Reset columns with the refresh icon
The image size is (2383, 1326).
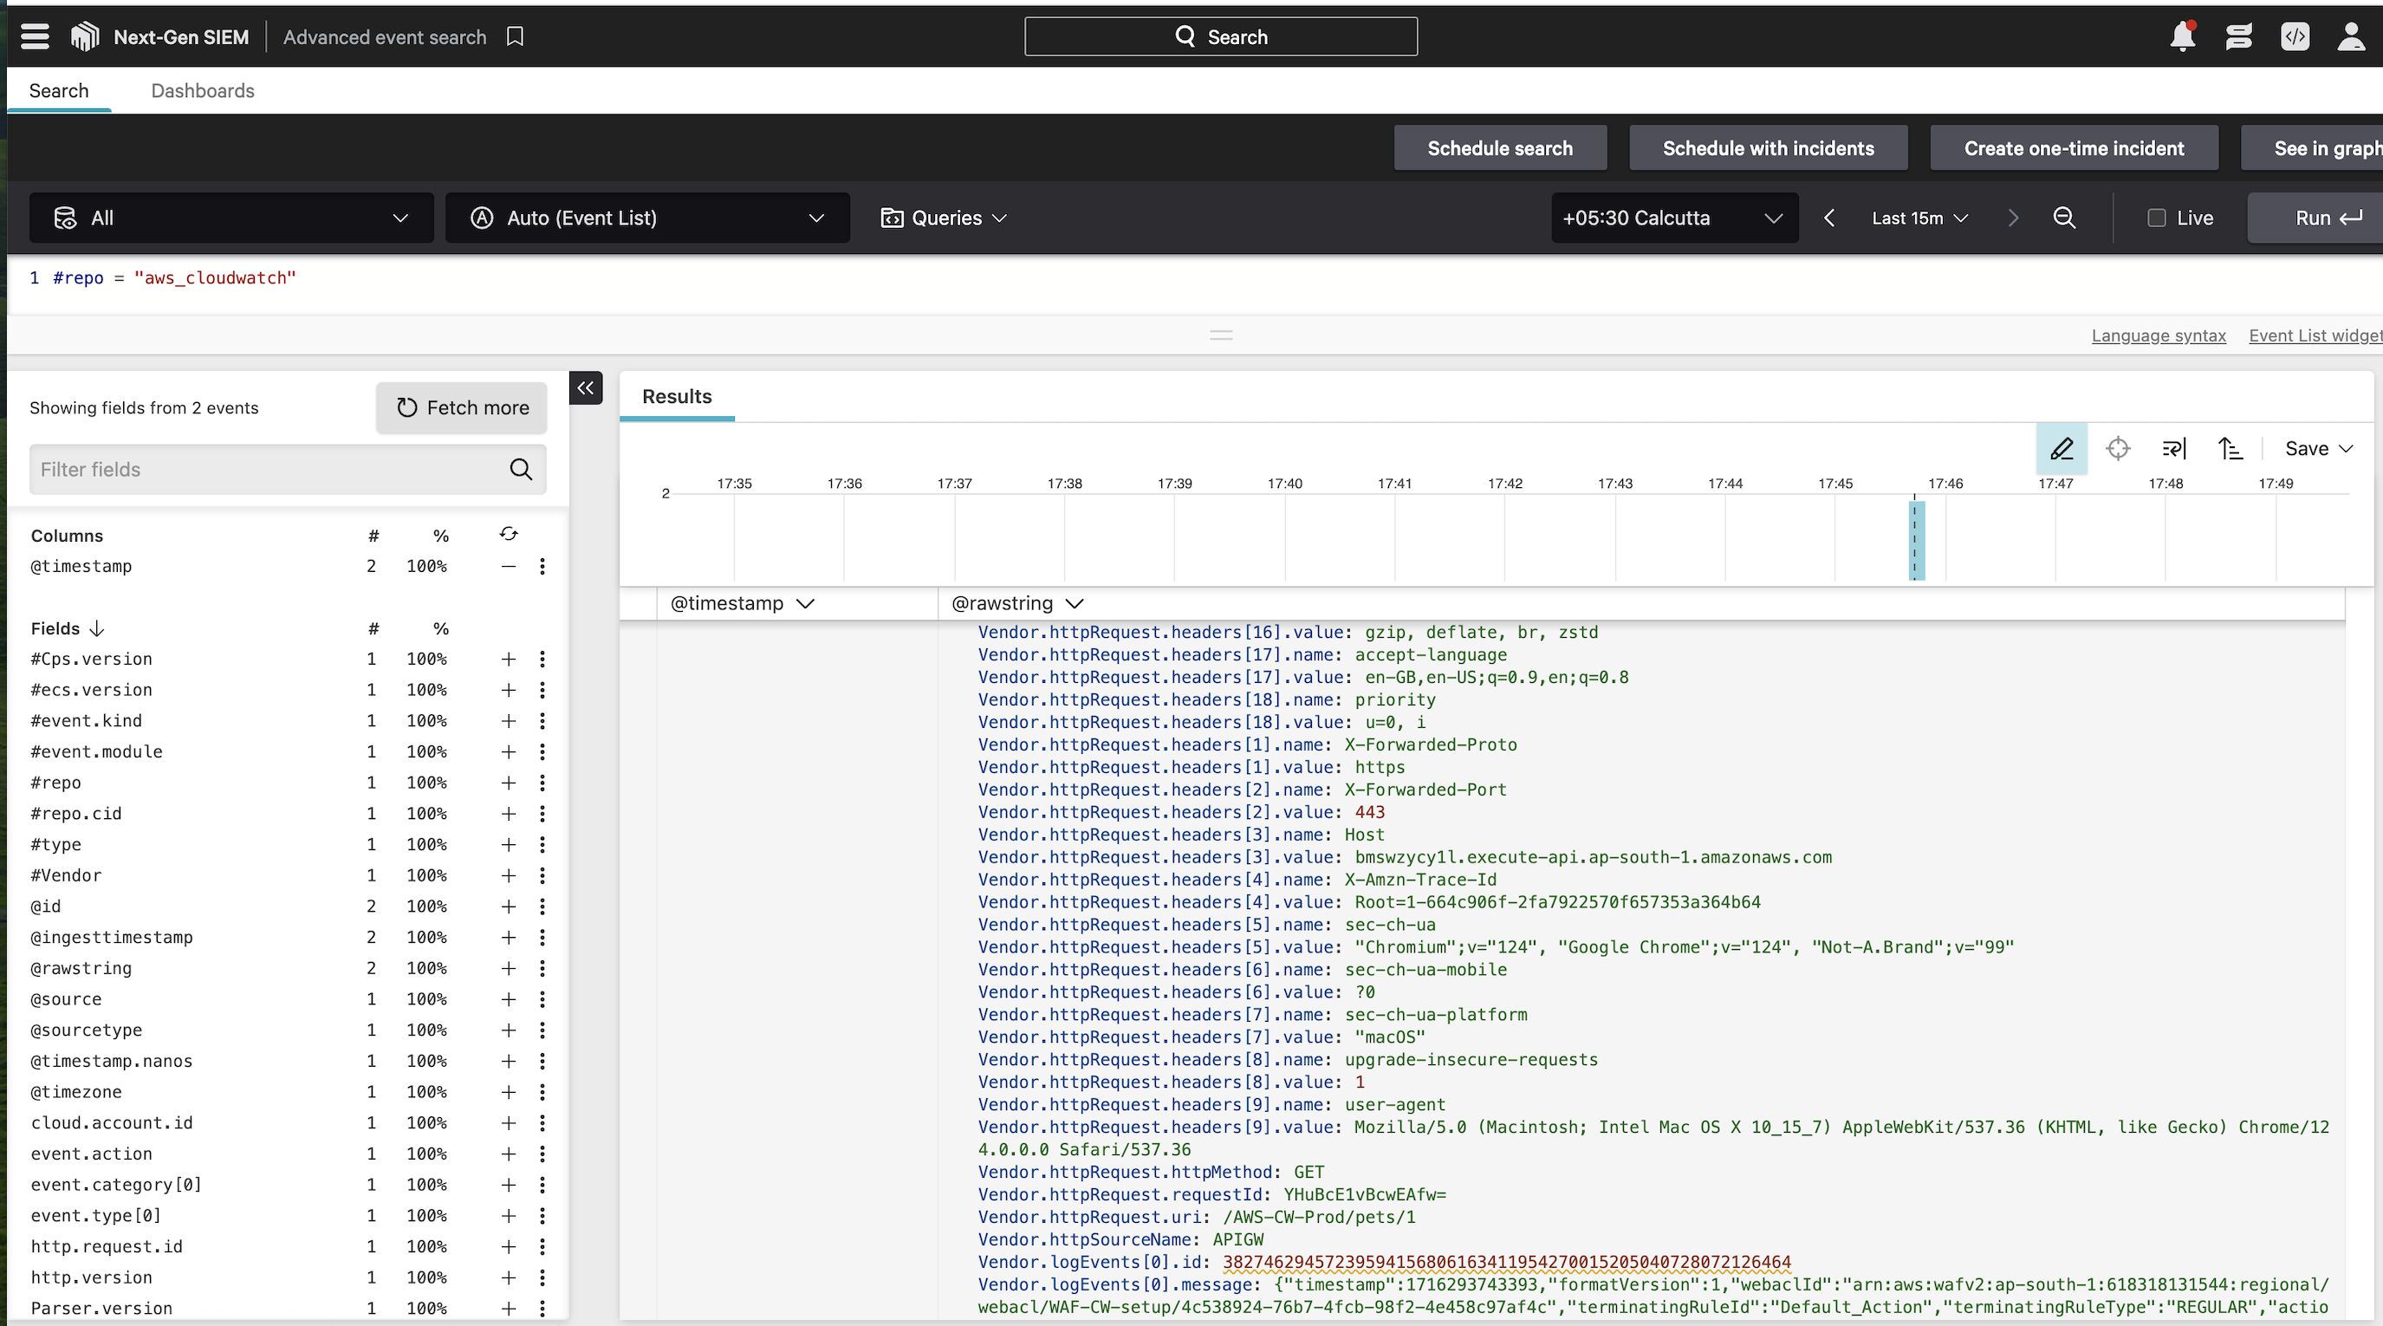[509, 534]
